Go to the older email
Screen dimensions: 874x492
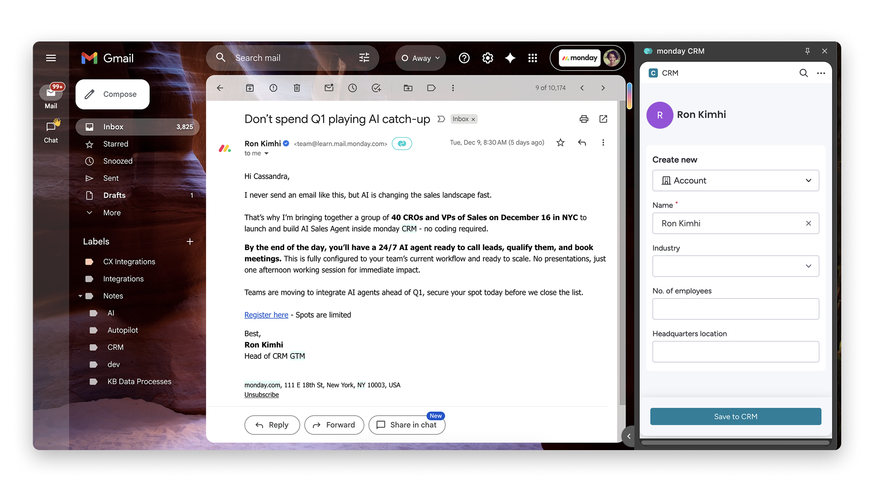tap(603, 88)
